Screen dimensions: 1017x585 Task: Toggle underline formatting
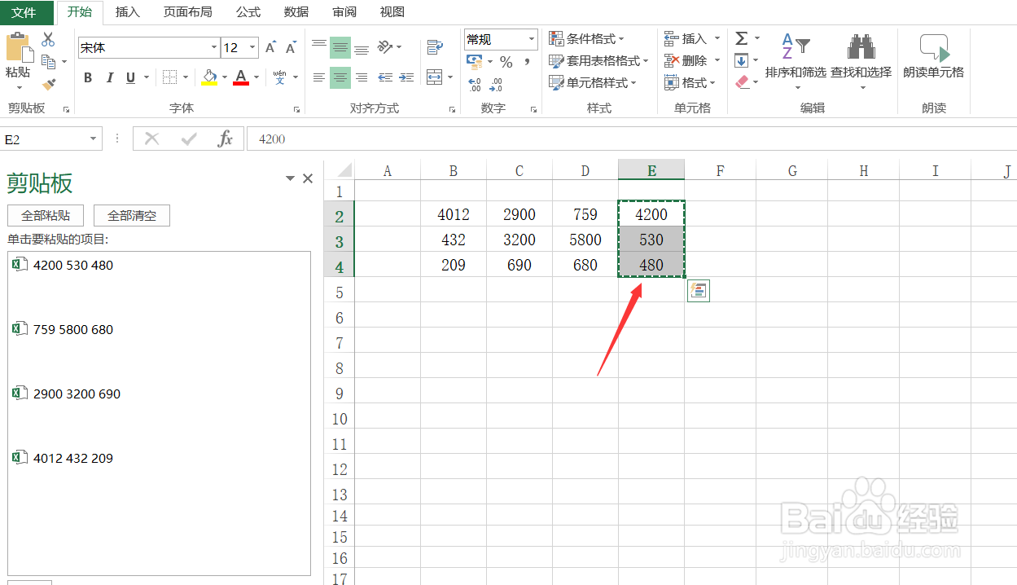coord(129,77)
